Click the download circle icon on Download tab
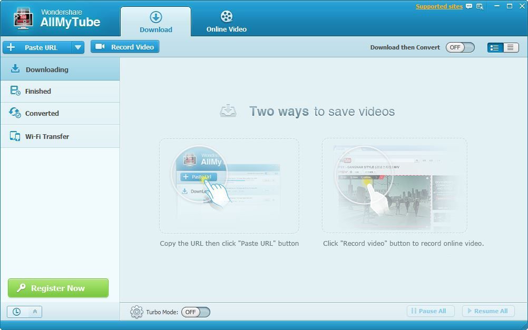Screen dimensions: 528x330 [156, 17]
